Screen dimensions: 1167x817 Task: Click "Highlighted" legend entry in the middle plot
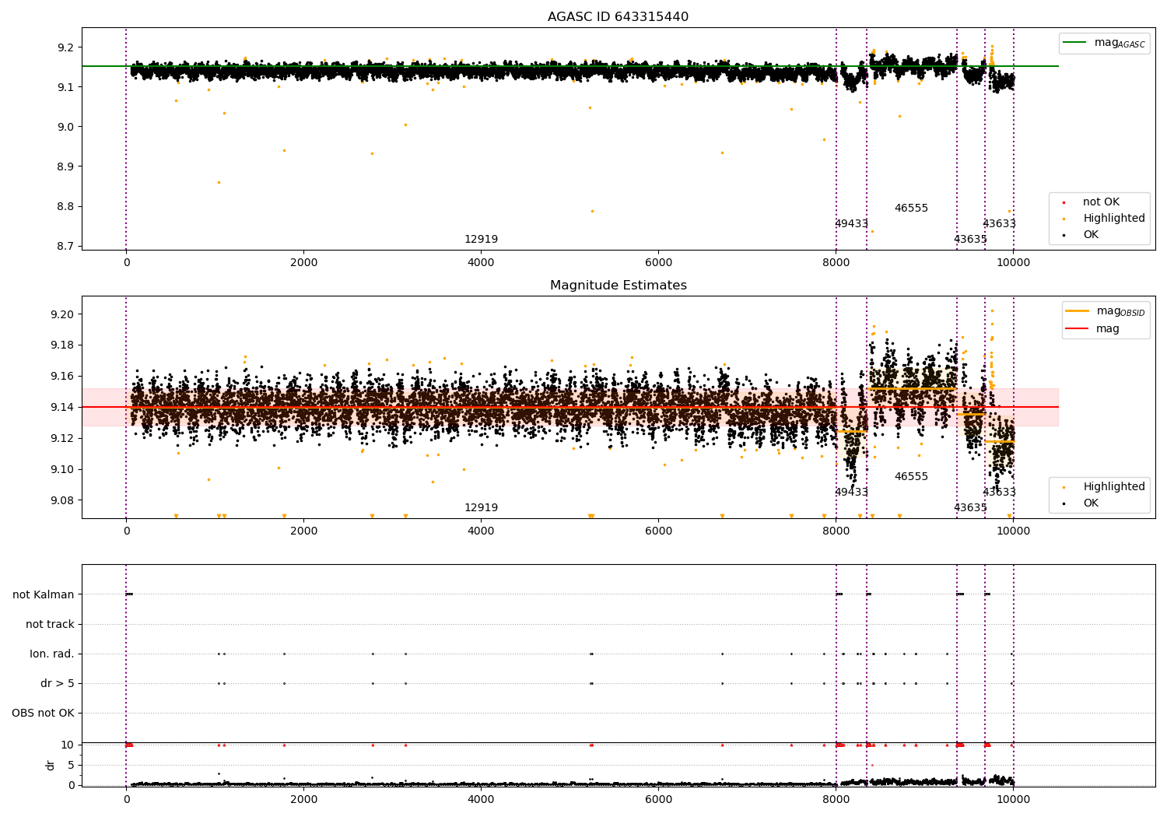1104,487
